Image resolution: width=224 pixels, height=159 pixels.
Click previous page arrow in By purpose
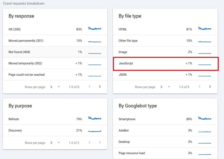pos(89,142)
